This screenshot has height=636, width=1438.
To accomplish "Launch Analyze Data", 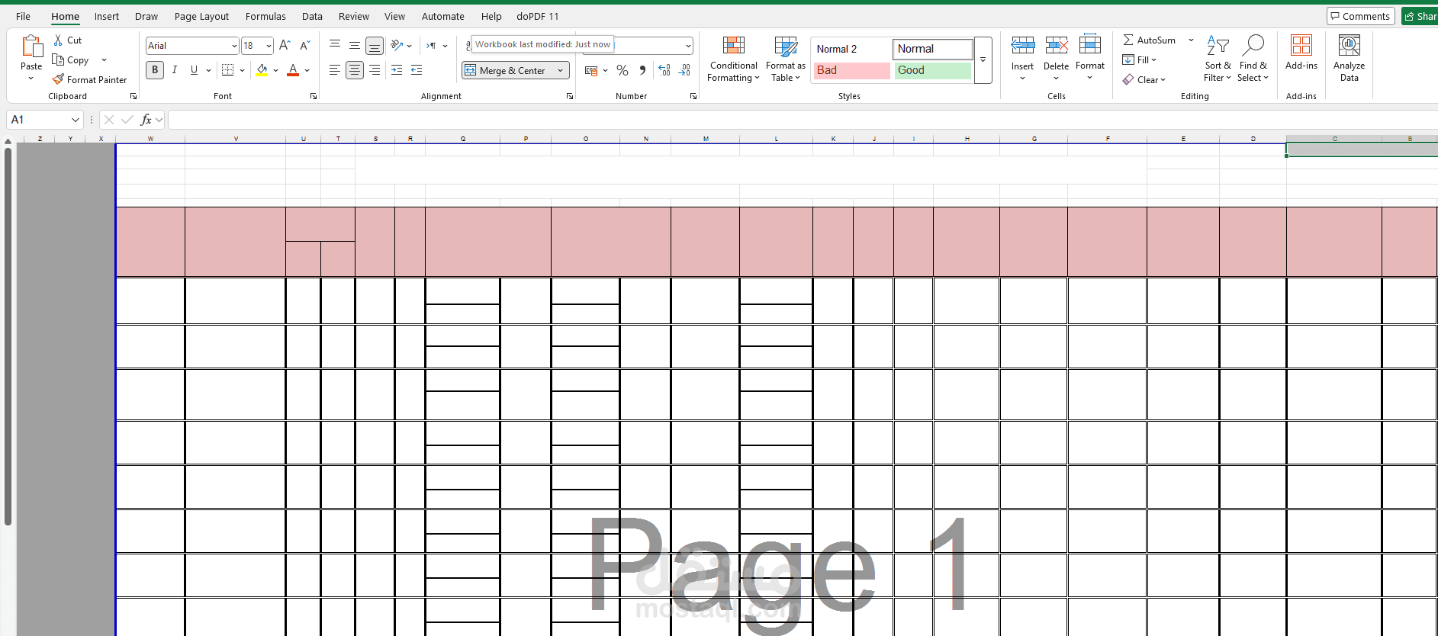I will tap(1350, 59).
